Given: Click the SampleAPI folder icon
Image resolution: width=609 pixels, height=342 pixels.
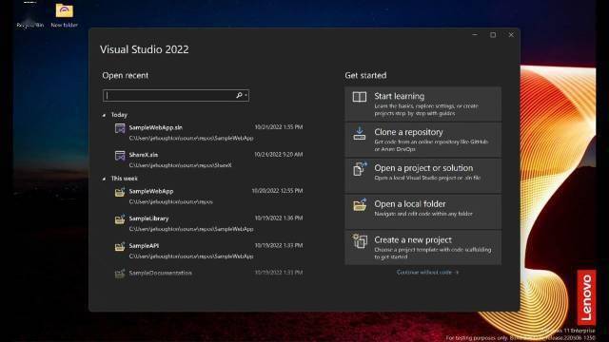Looking at the screenshot, I should (120, 246).
